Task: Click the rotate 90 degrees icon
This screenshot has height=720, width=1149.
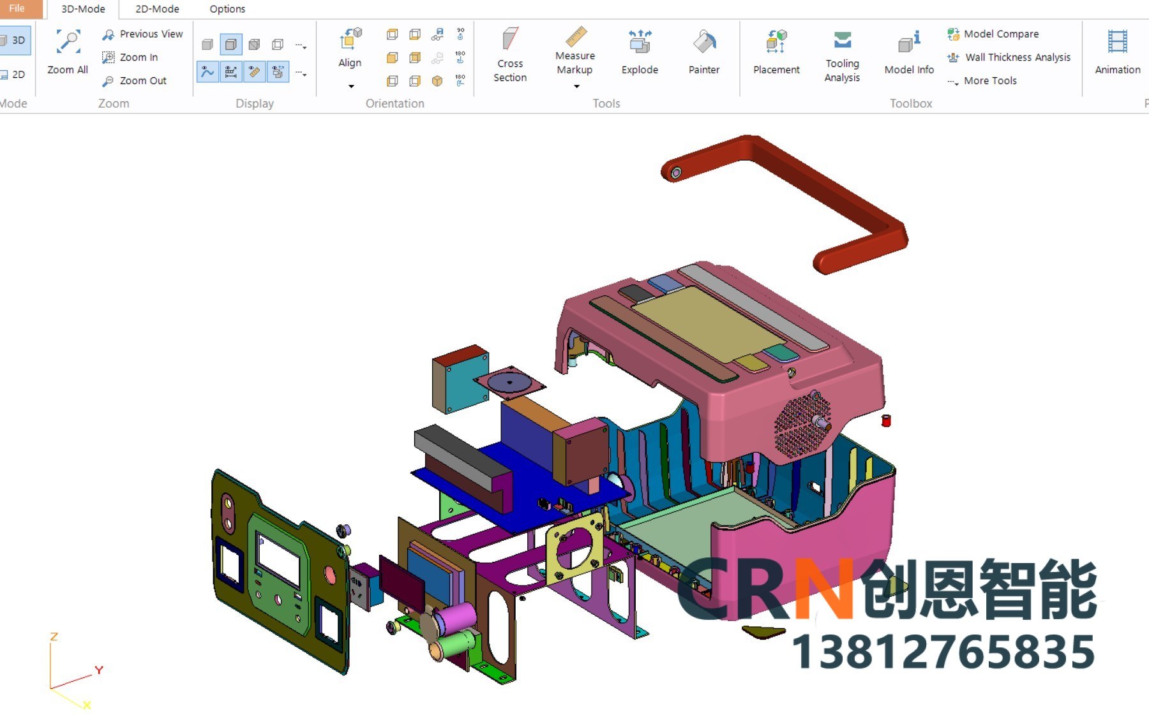Action: [x=460, y=34]
